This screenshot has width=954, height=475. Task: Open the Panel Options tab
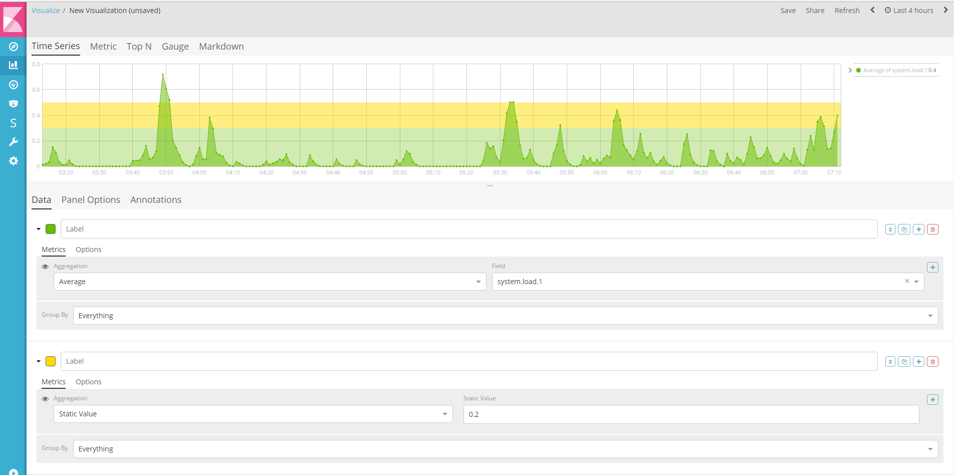91,199
